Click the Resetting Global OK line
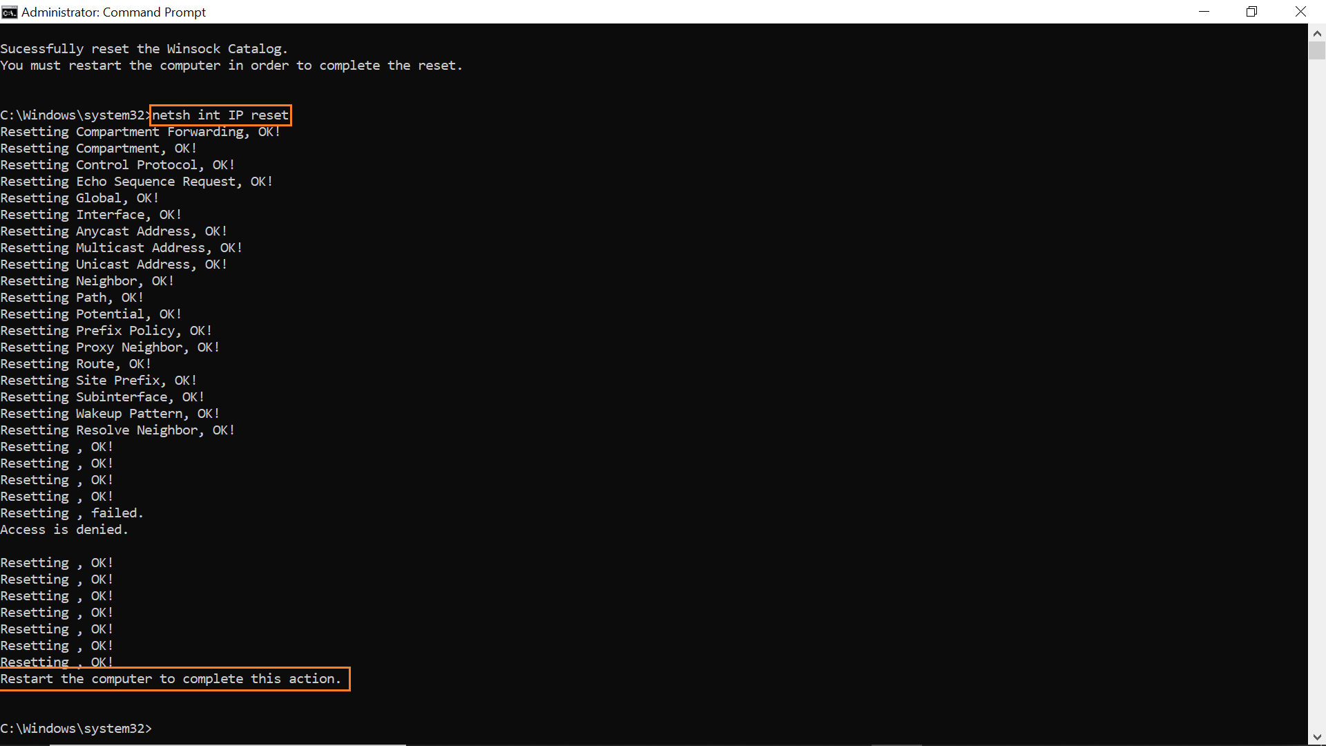Viewport: 1326px width, 746px height. [x=79, y=198]
